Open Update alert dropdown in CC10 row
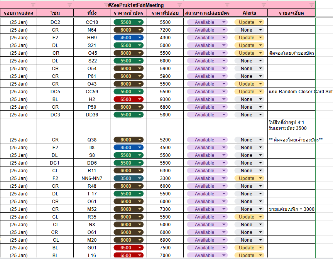This screenshot has width=333, height=259. click(249, 22)
